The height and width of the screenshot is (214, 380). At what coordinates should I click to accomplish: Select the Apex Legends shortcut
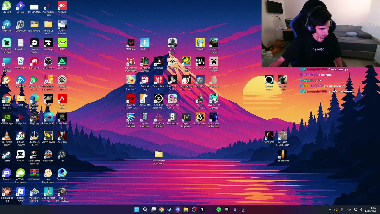tap(62, 102)
